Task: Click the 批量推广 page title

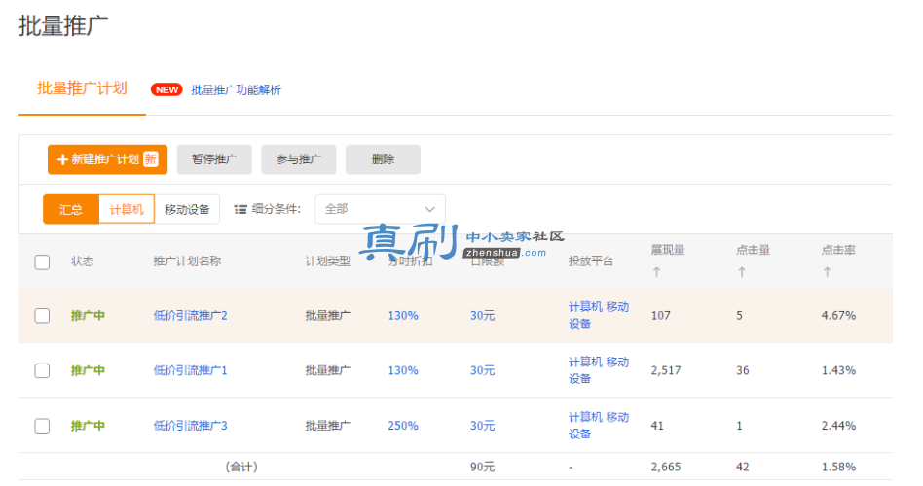Action: pos(63,26)
